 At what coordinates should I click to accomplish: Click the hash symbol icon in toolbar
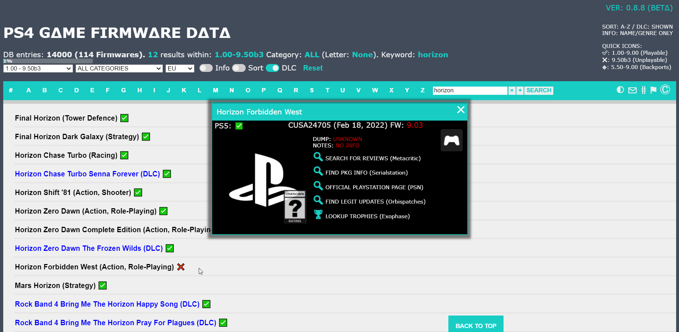[644, 90]
